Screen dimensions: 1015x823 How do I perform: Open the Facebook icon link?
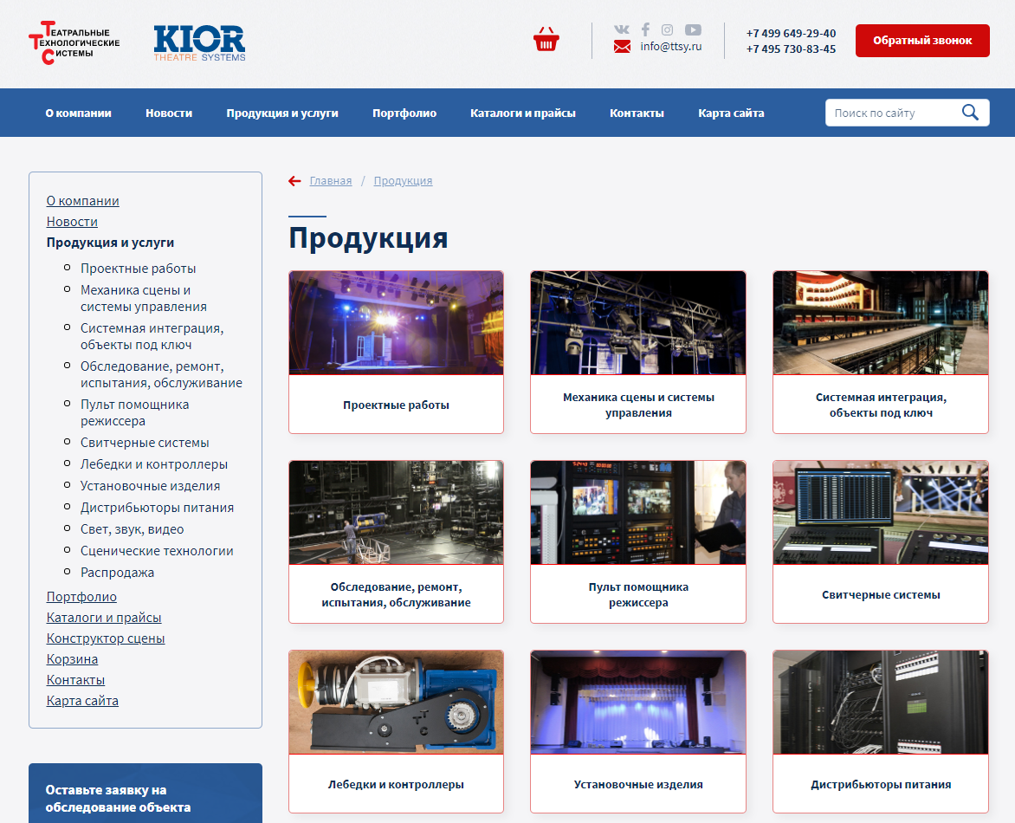point(645,29)
